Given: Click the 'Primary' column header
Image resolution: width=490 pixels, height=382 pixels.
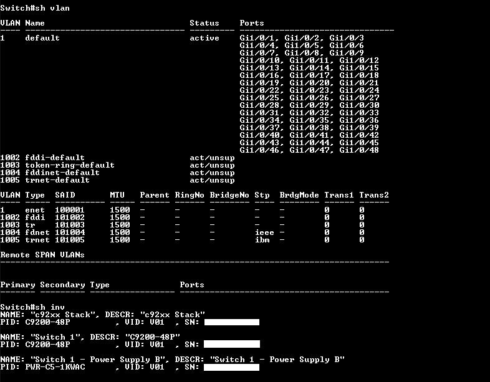Looking at the screenshot, I should (18, 285).
